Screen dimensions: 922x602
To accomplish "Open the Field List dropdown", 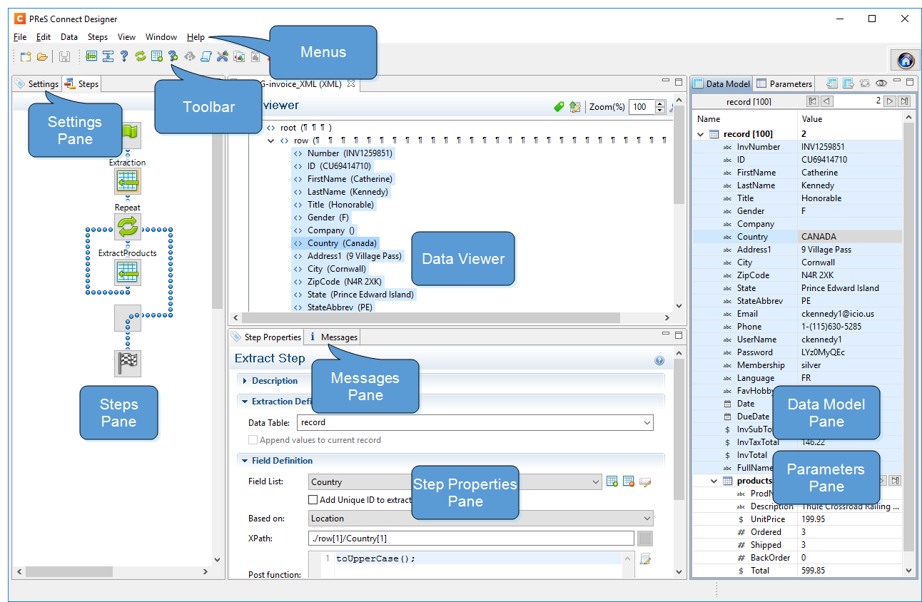I will tap(455, 482).
